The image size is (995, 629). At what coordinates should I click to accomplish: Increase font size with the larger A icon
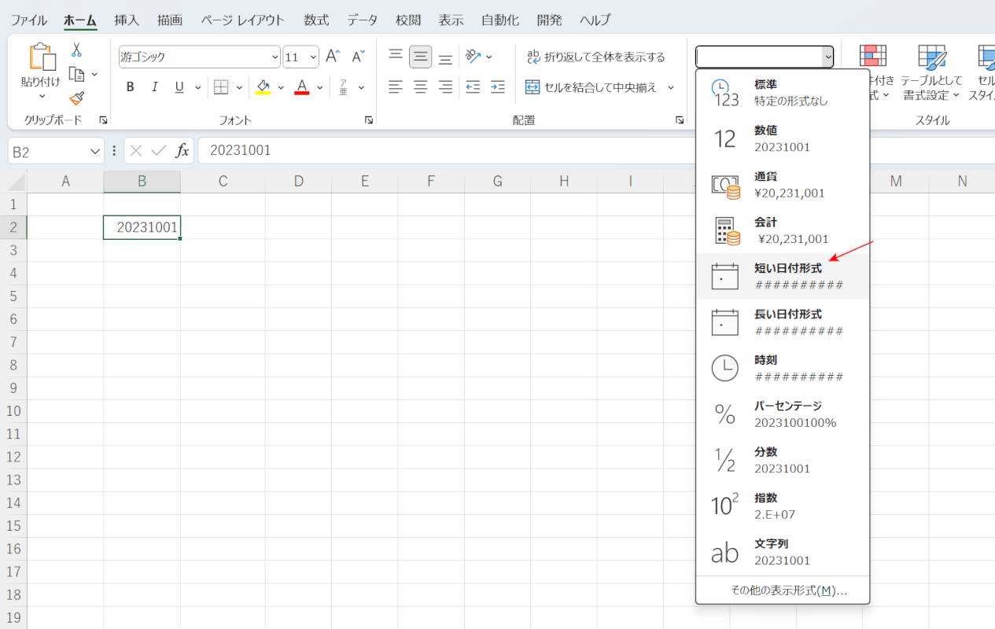[333, 57]
